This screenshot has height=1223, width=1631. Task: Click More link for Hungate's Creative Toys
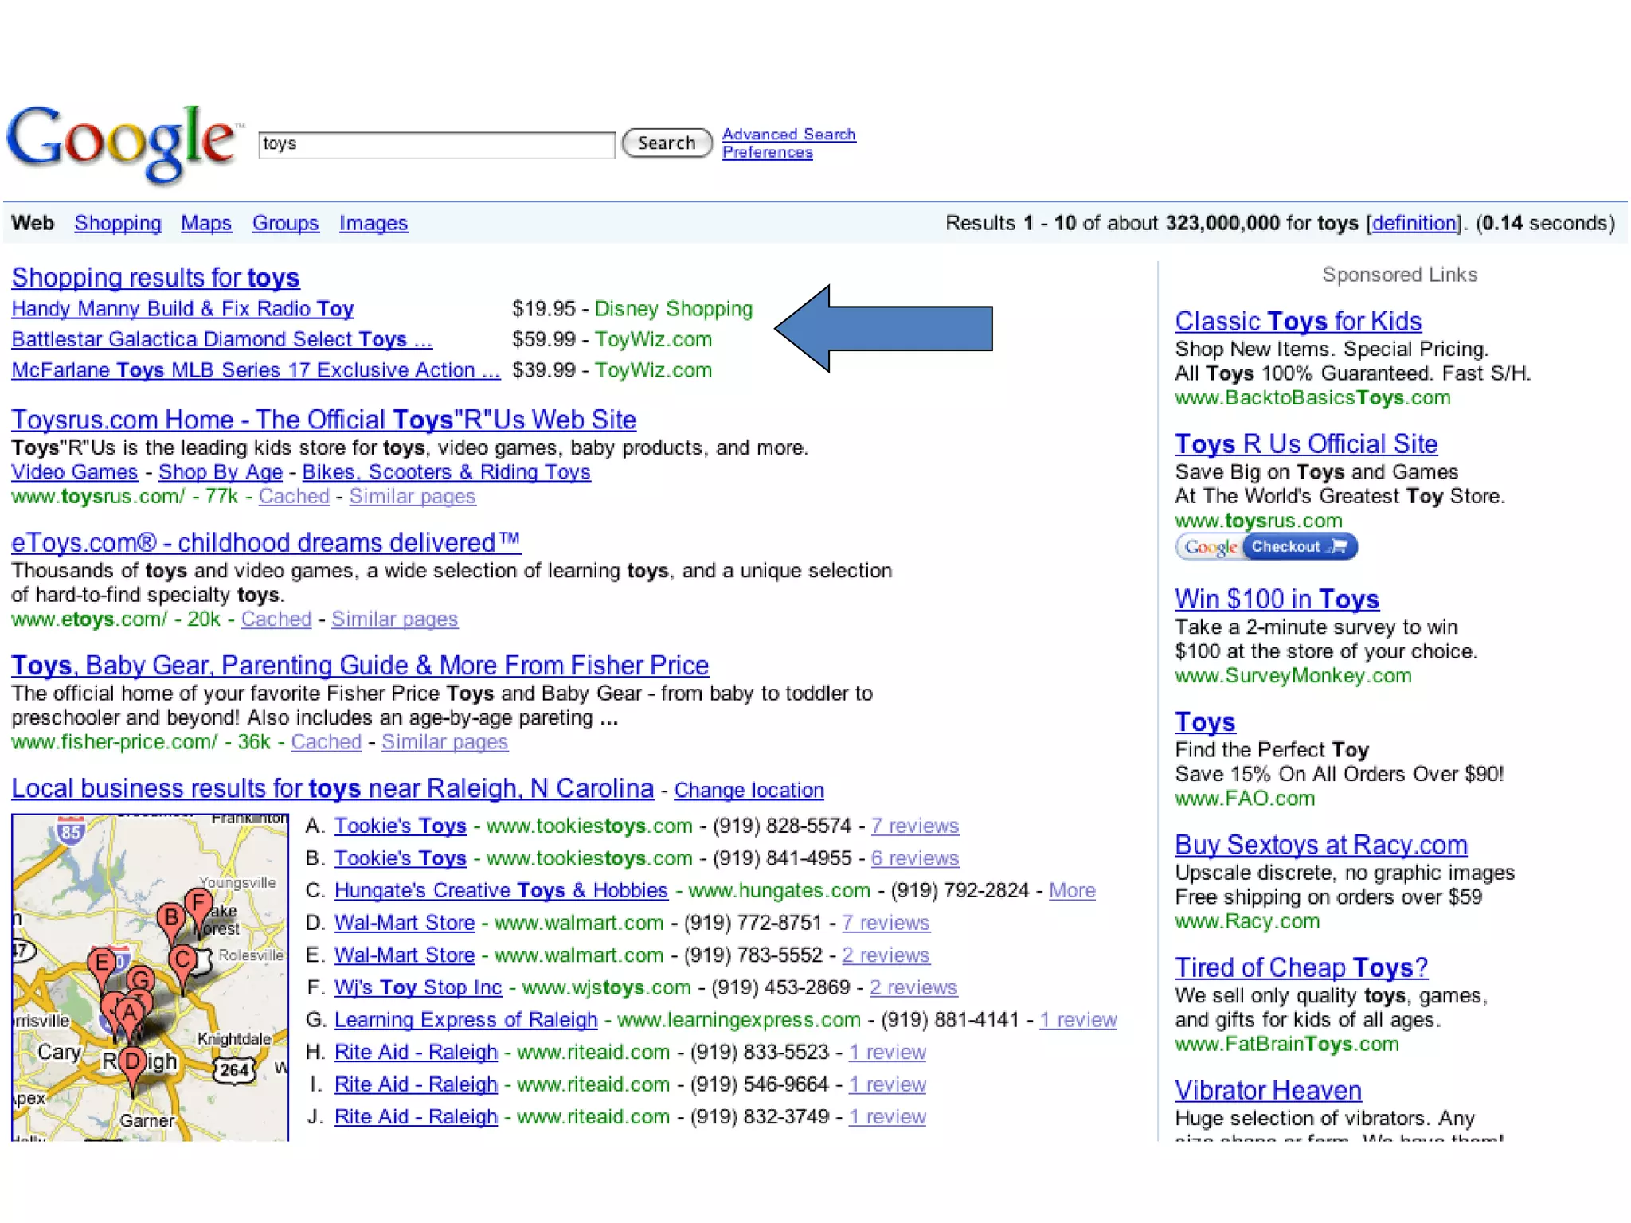click(x=1072, y=890)
